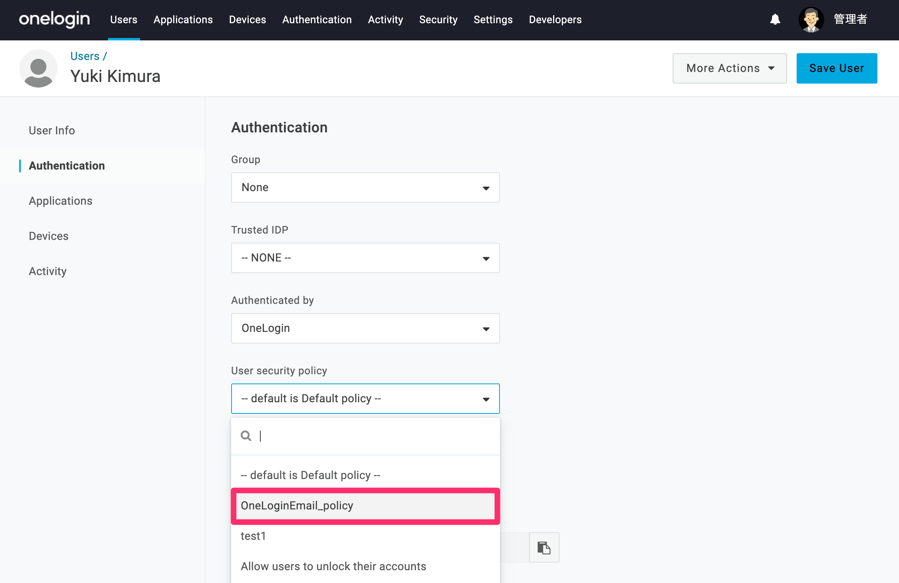Collapse the User security policy dropdown
The height and width of the screenshot is (583, 899).
pyautogui.click(x=366, y=399)
